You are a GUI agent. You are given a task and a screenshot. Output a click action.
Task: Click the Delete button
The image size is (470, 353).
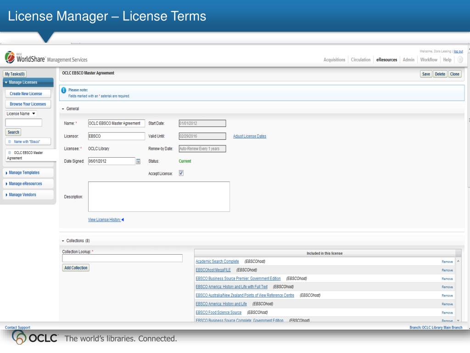click(440, 74)
